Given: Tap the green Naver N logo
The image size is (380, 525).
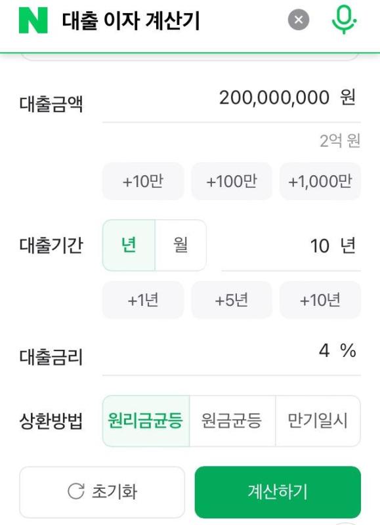Looking at the screenshot, I should coord(33,21).
